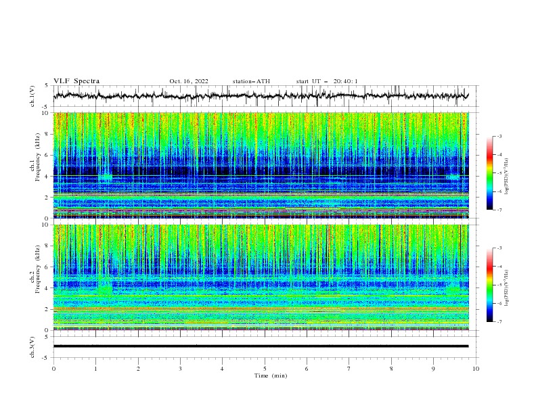Click the "-7" tick on upper color bar
Viewport: 536px width, 414px height.
pyautogui.click(x=499, y=210)
